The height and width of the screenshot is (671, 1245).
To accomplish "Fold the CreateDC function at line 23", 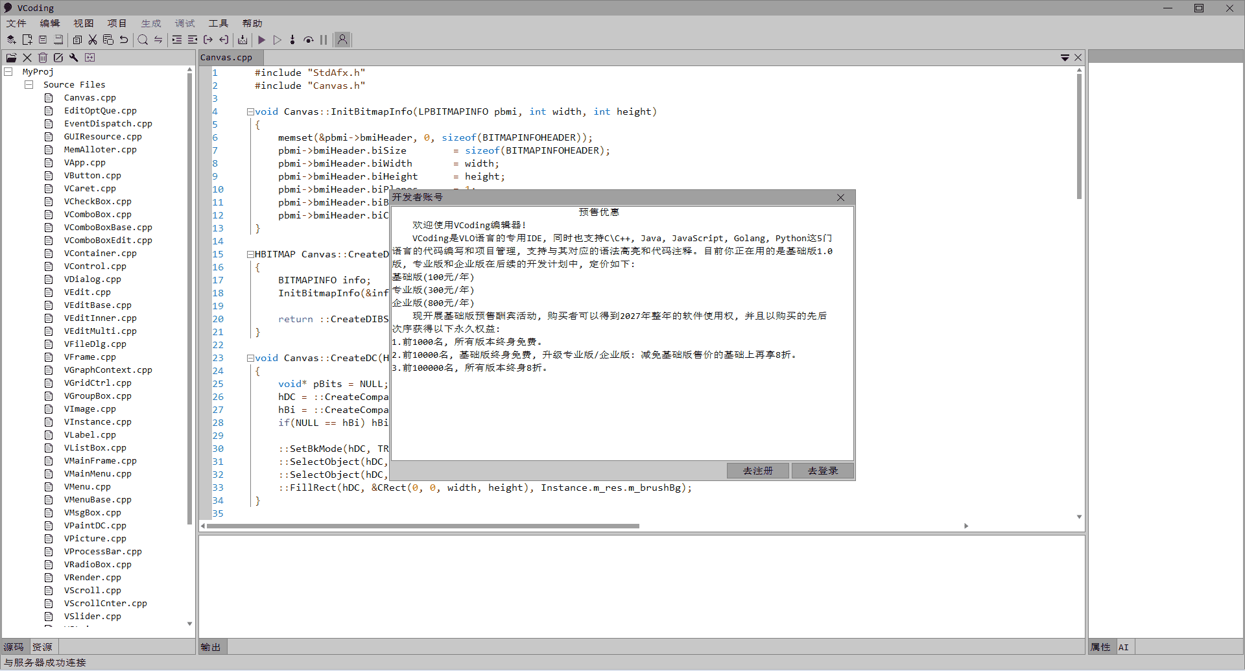I will [x=250, y=358].
